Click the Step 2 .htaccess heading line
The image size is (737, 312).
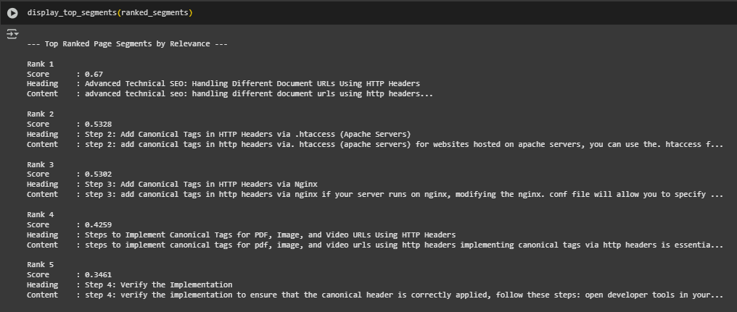(x=247, y=134)
